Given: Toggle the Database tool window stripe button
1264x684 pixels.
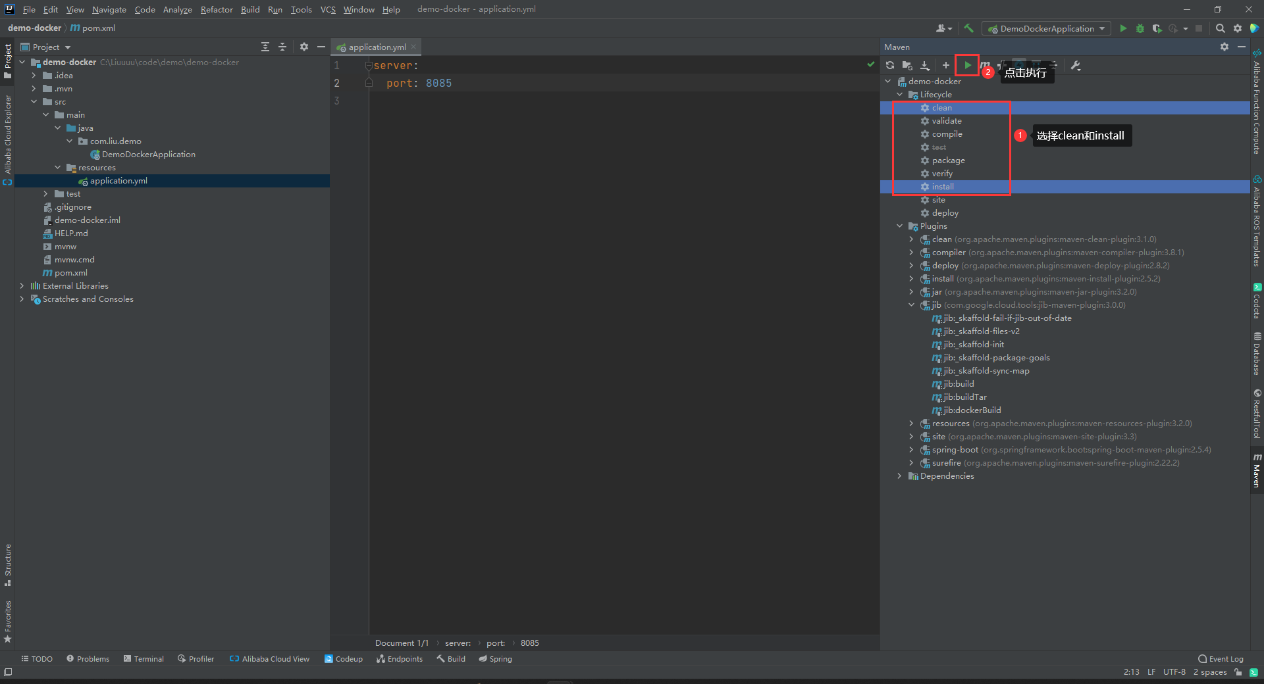Looking at the screenshot, I should [1257, 354].
